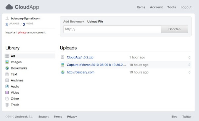Click view count 0 in descary.com row
This screenshot has height=121, width=199.
point(189,72)
